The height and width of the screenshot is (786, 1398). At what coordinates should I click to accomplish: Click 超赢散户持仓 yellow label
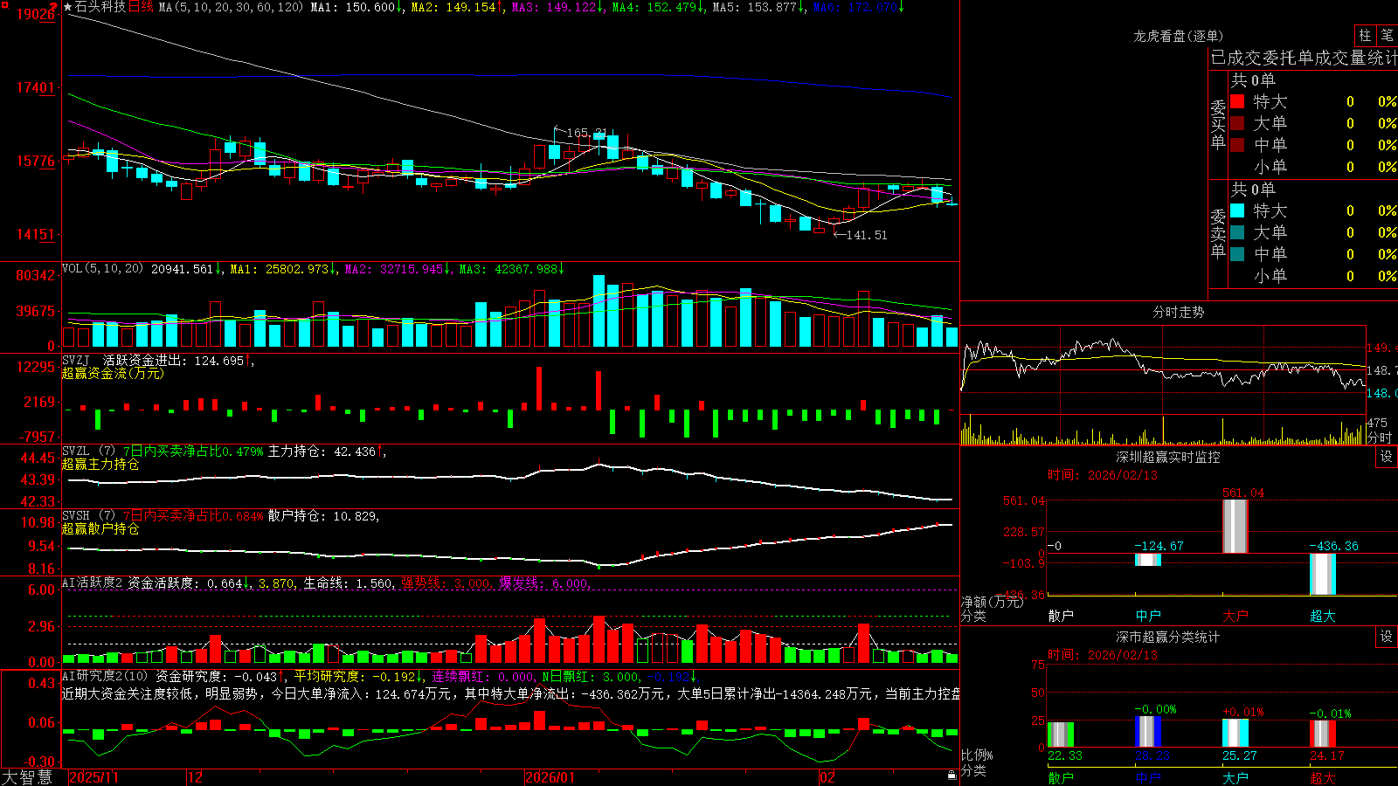click(100, 528)
